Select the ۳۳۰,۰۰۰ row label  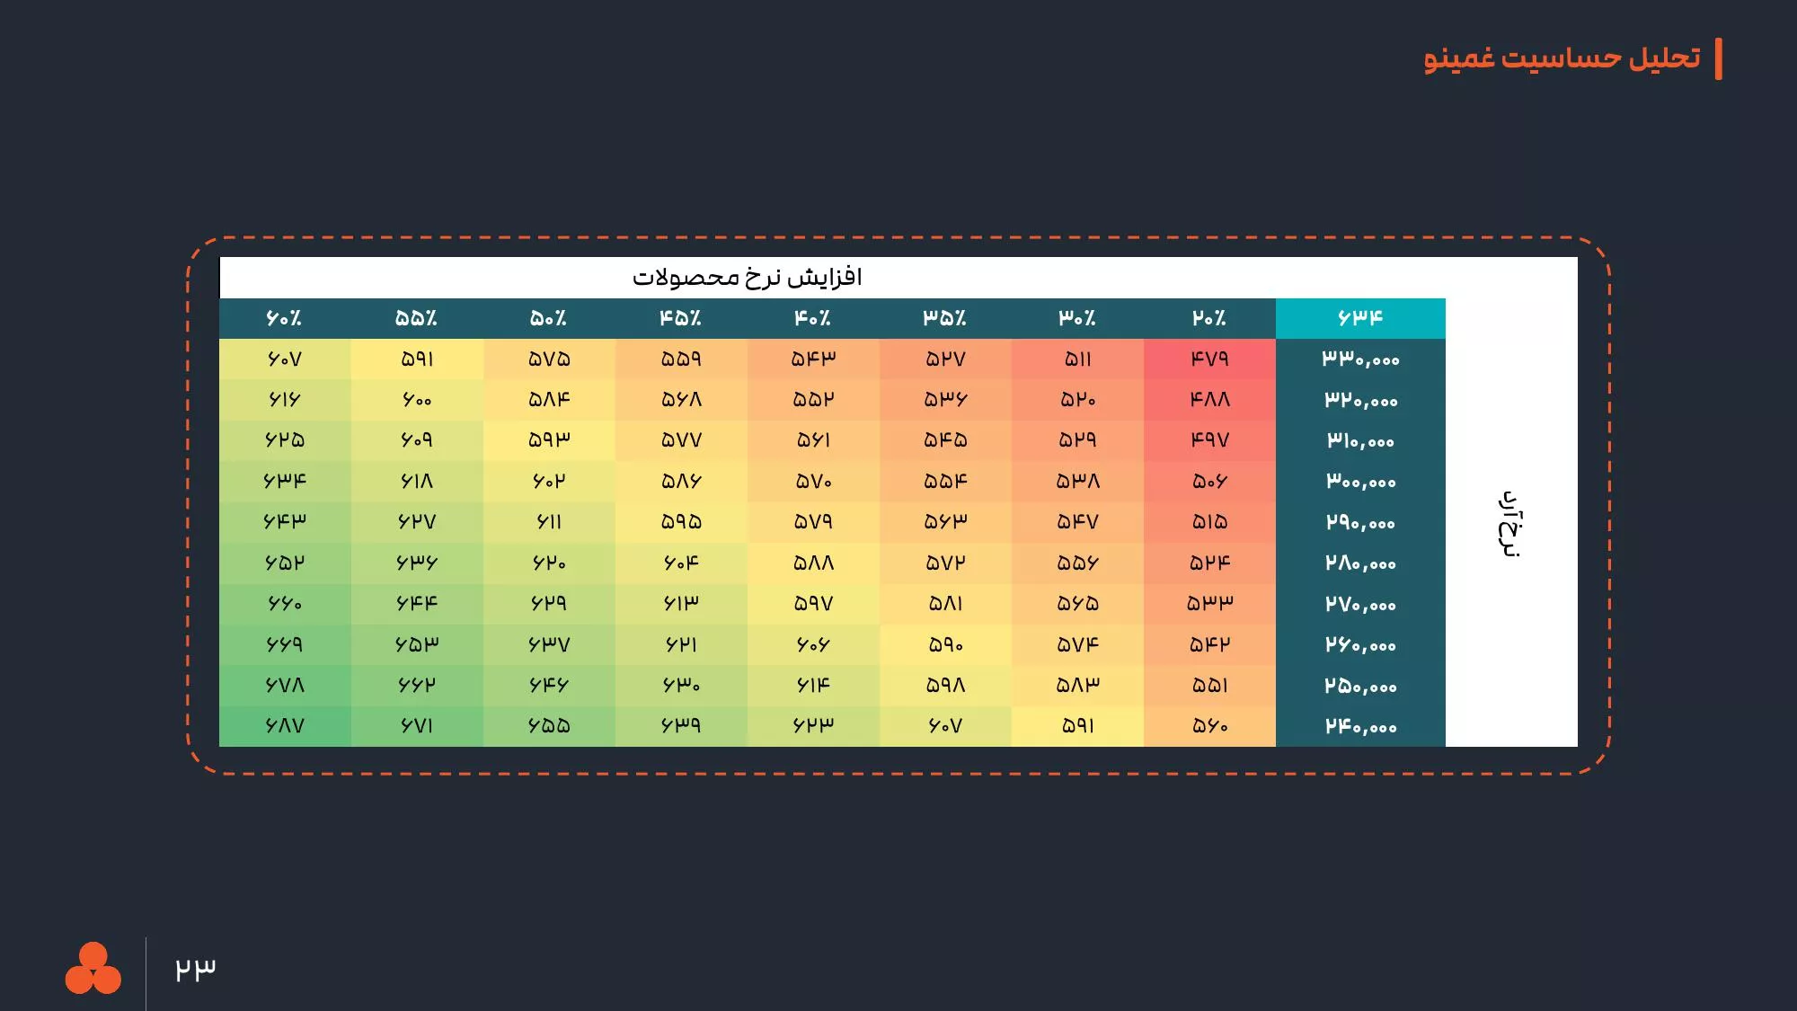(1360, 359)
